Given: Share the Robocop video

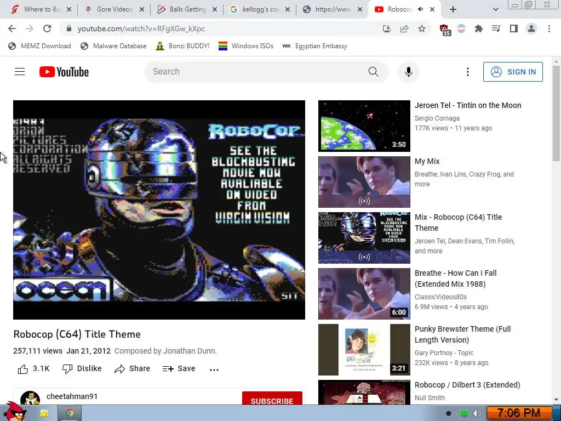Looking at the screenshot, I should click(132, 369).
